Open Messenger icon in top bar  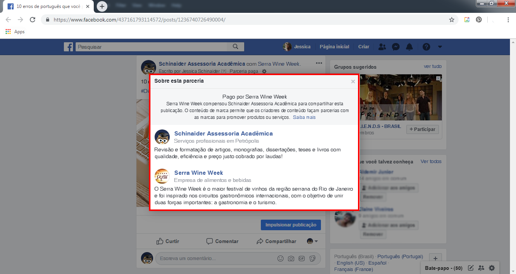click(x=396, y=47)
